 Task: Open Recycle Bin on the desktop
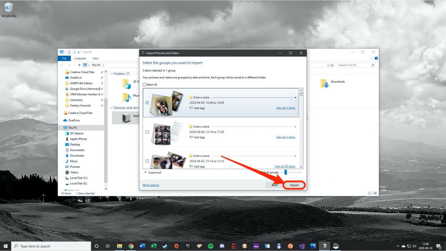[9, 9]
